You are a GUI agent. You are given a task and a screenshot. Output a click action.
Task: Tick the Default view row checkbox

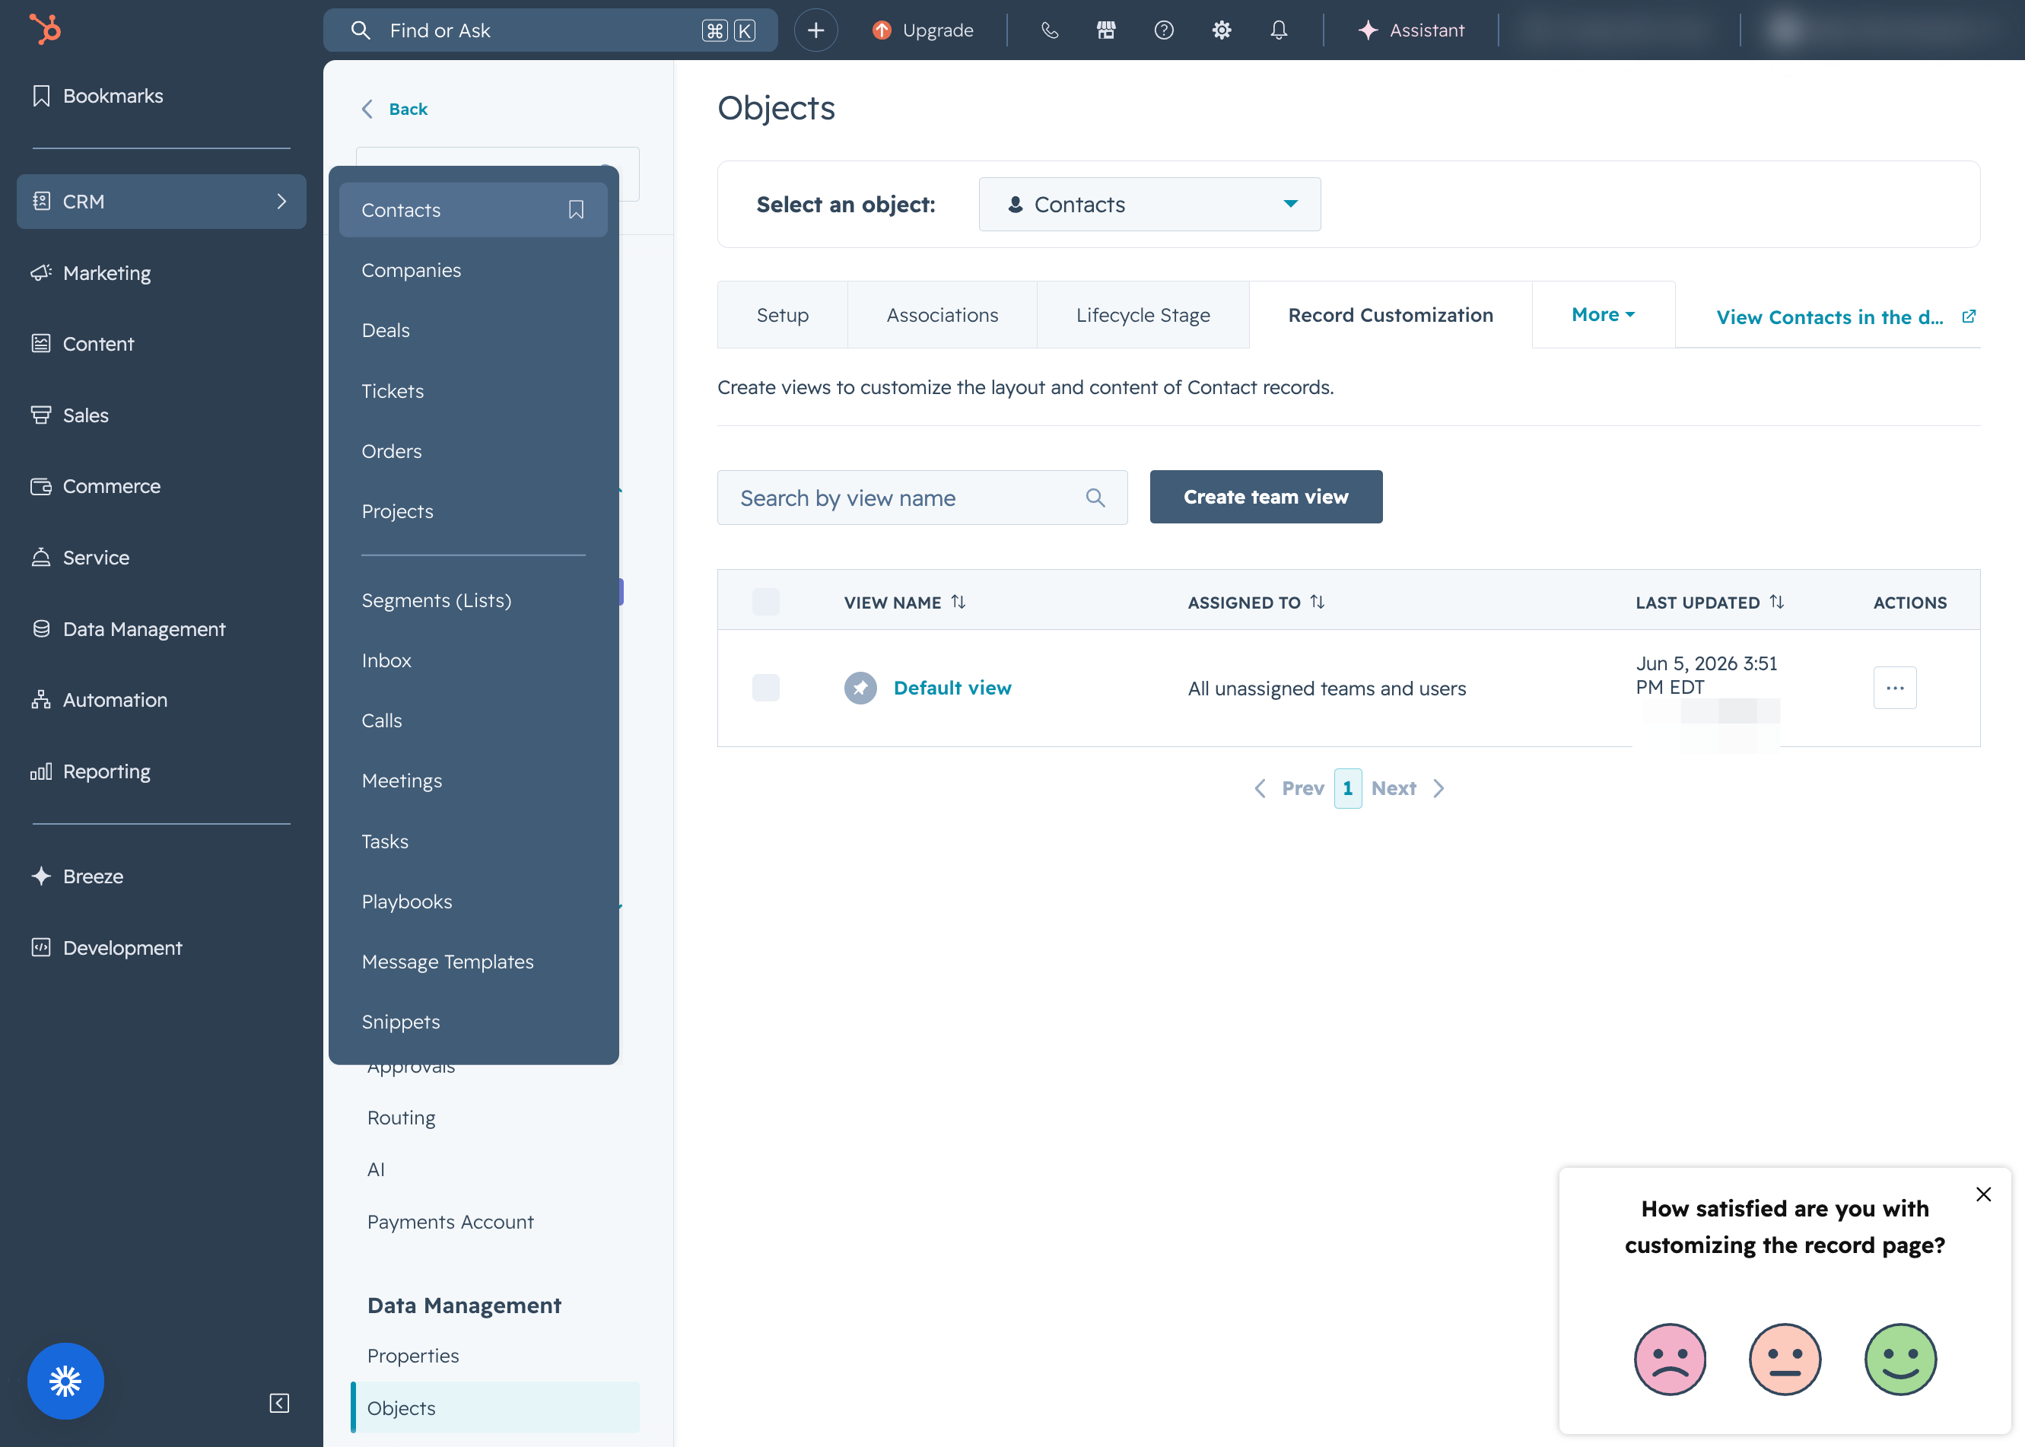(x=765, y=688)
